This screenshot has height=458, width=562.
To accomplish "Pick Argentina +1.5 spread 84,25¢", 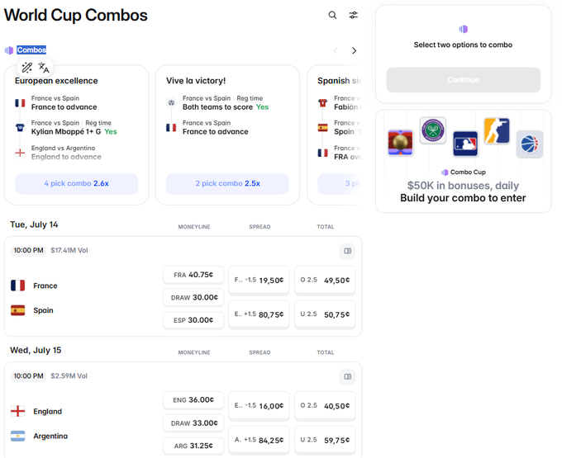I will tap(259, 440).
